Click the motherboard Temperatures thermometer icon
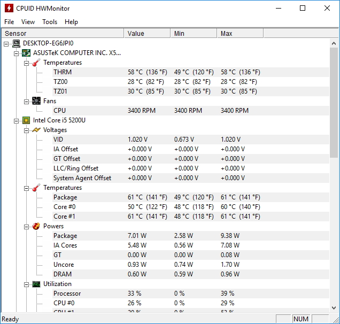 coord(36,63)
